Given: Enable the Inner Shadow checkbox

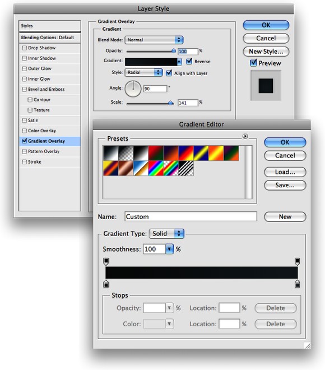Looking at the screenshot, I should 24,58.
